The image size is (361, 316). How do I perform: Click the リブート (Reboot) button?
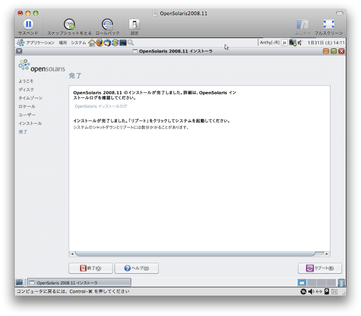[320, 268]
